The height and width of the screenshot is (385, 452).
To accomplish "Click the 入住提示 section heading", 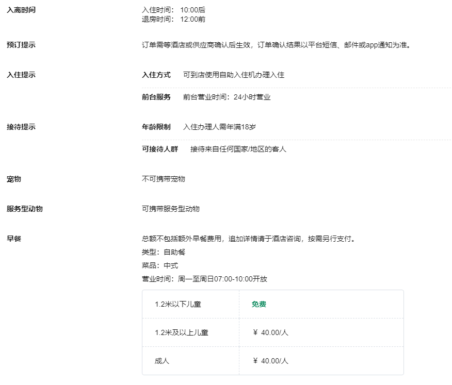I will point(21,75).
